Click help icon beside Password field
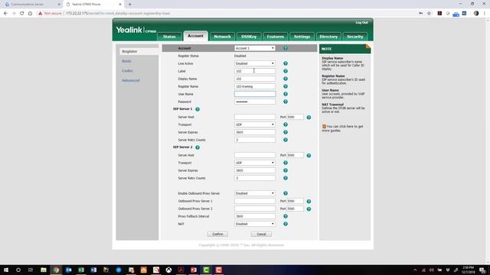The height and width of the screenshot is (275, 490). pos(286,102)
